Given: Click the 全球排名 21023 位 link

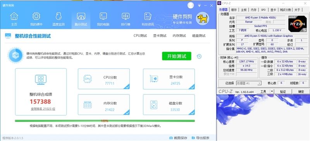Looking at the screenshot, I should point(43,109).
